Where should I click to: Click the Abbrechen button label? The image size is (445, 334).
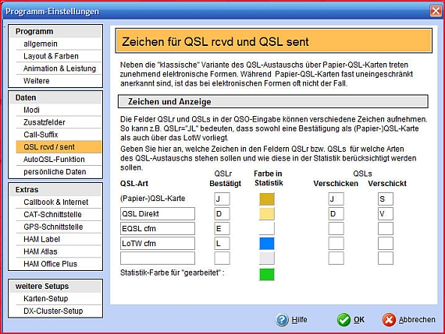[417, 319]
